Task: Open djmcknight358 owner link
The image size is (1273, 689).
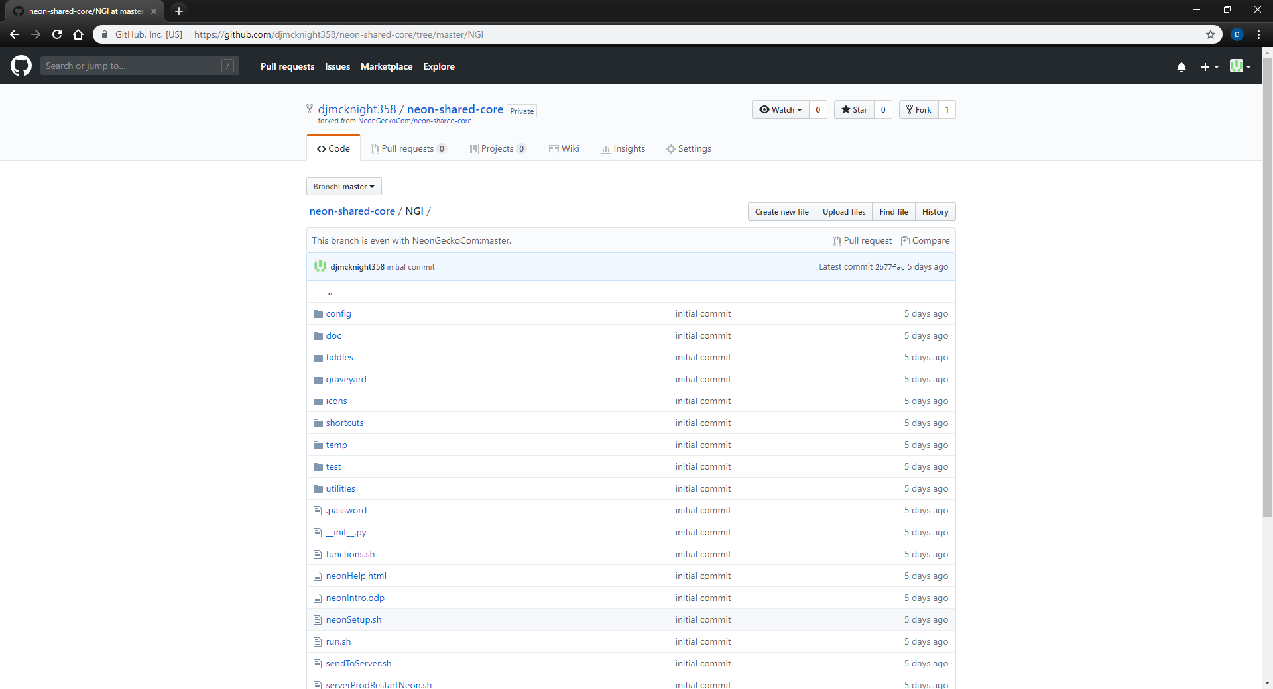Action: (357, 109)
